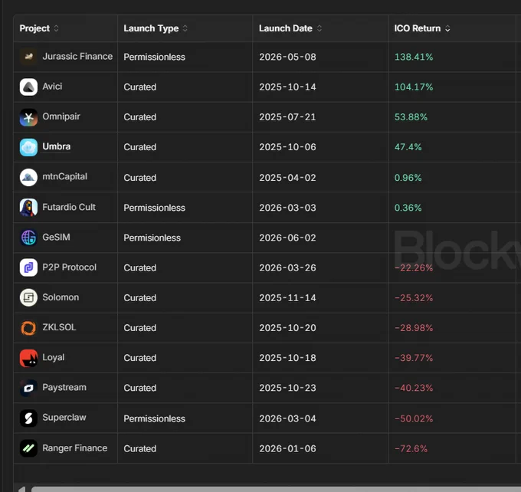Image resolution: width=521 pixels, height=492 pixels.
Task: Click the ICO Return header label
Action: tap(418, 28)
